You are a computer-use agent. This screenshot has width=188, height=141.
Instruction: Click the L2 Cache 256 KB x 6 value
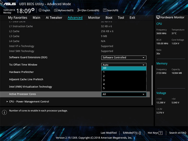(107, 31)
